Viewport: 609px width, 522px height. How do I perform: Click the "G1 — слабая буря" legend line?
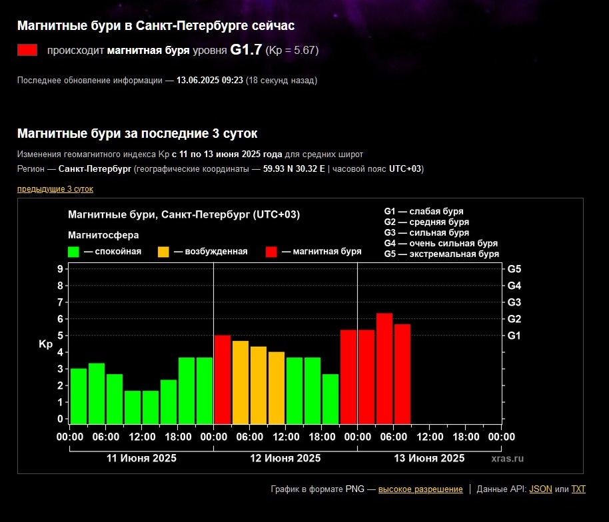pos(424,212)
